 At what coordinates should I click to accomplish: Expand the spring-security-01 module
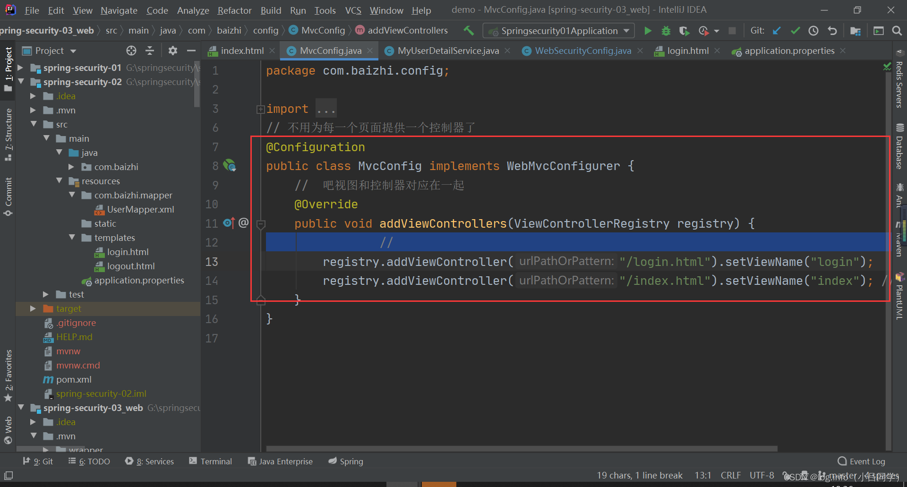click(20, 68)
